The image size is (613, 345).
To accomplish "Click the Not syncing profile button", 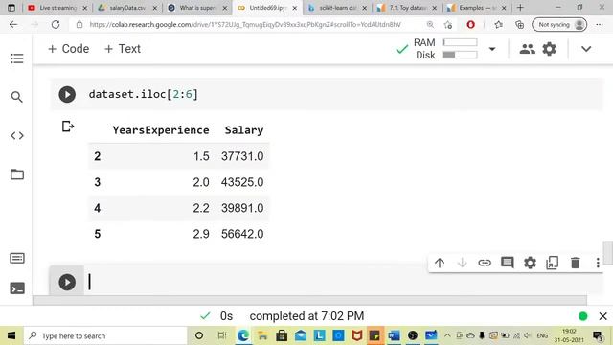I will [559, 25].
